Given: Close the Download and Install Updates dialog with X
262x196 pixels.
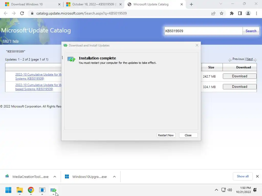Looking at the screenshot, I should [x=197, y=45].
